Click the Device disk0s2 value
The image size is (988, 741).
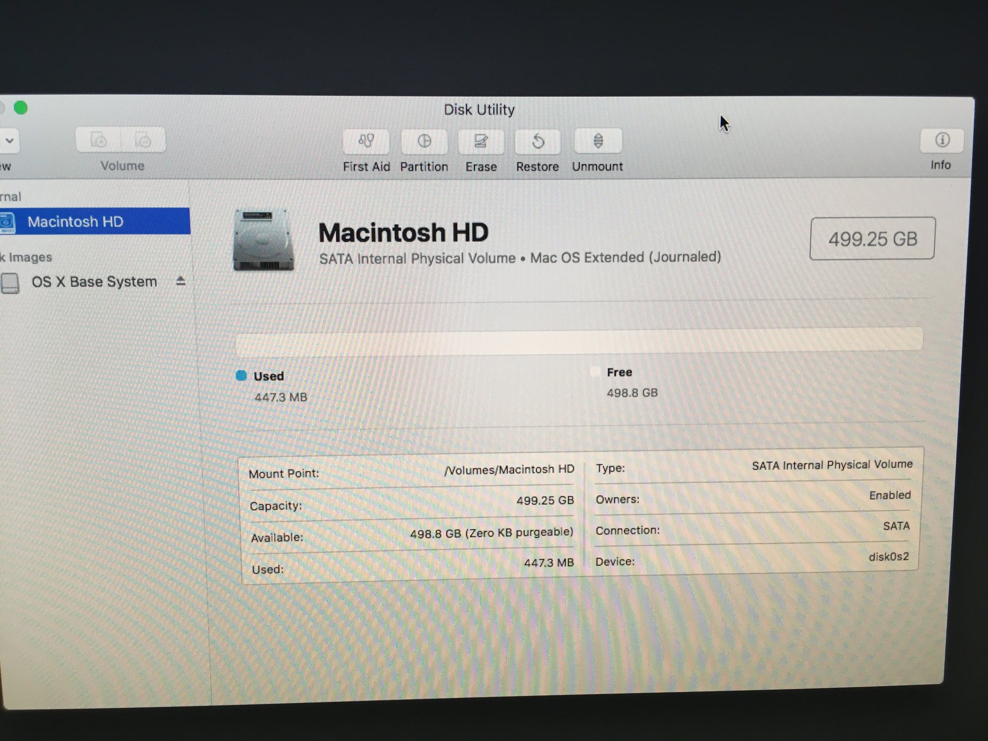pyautogui.click(x=888, y=557)
